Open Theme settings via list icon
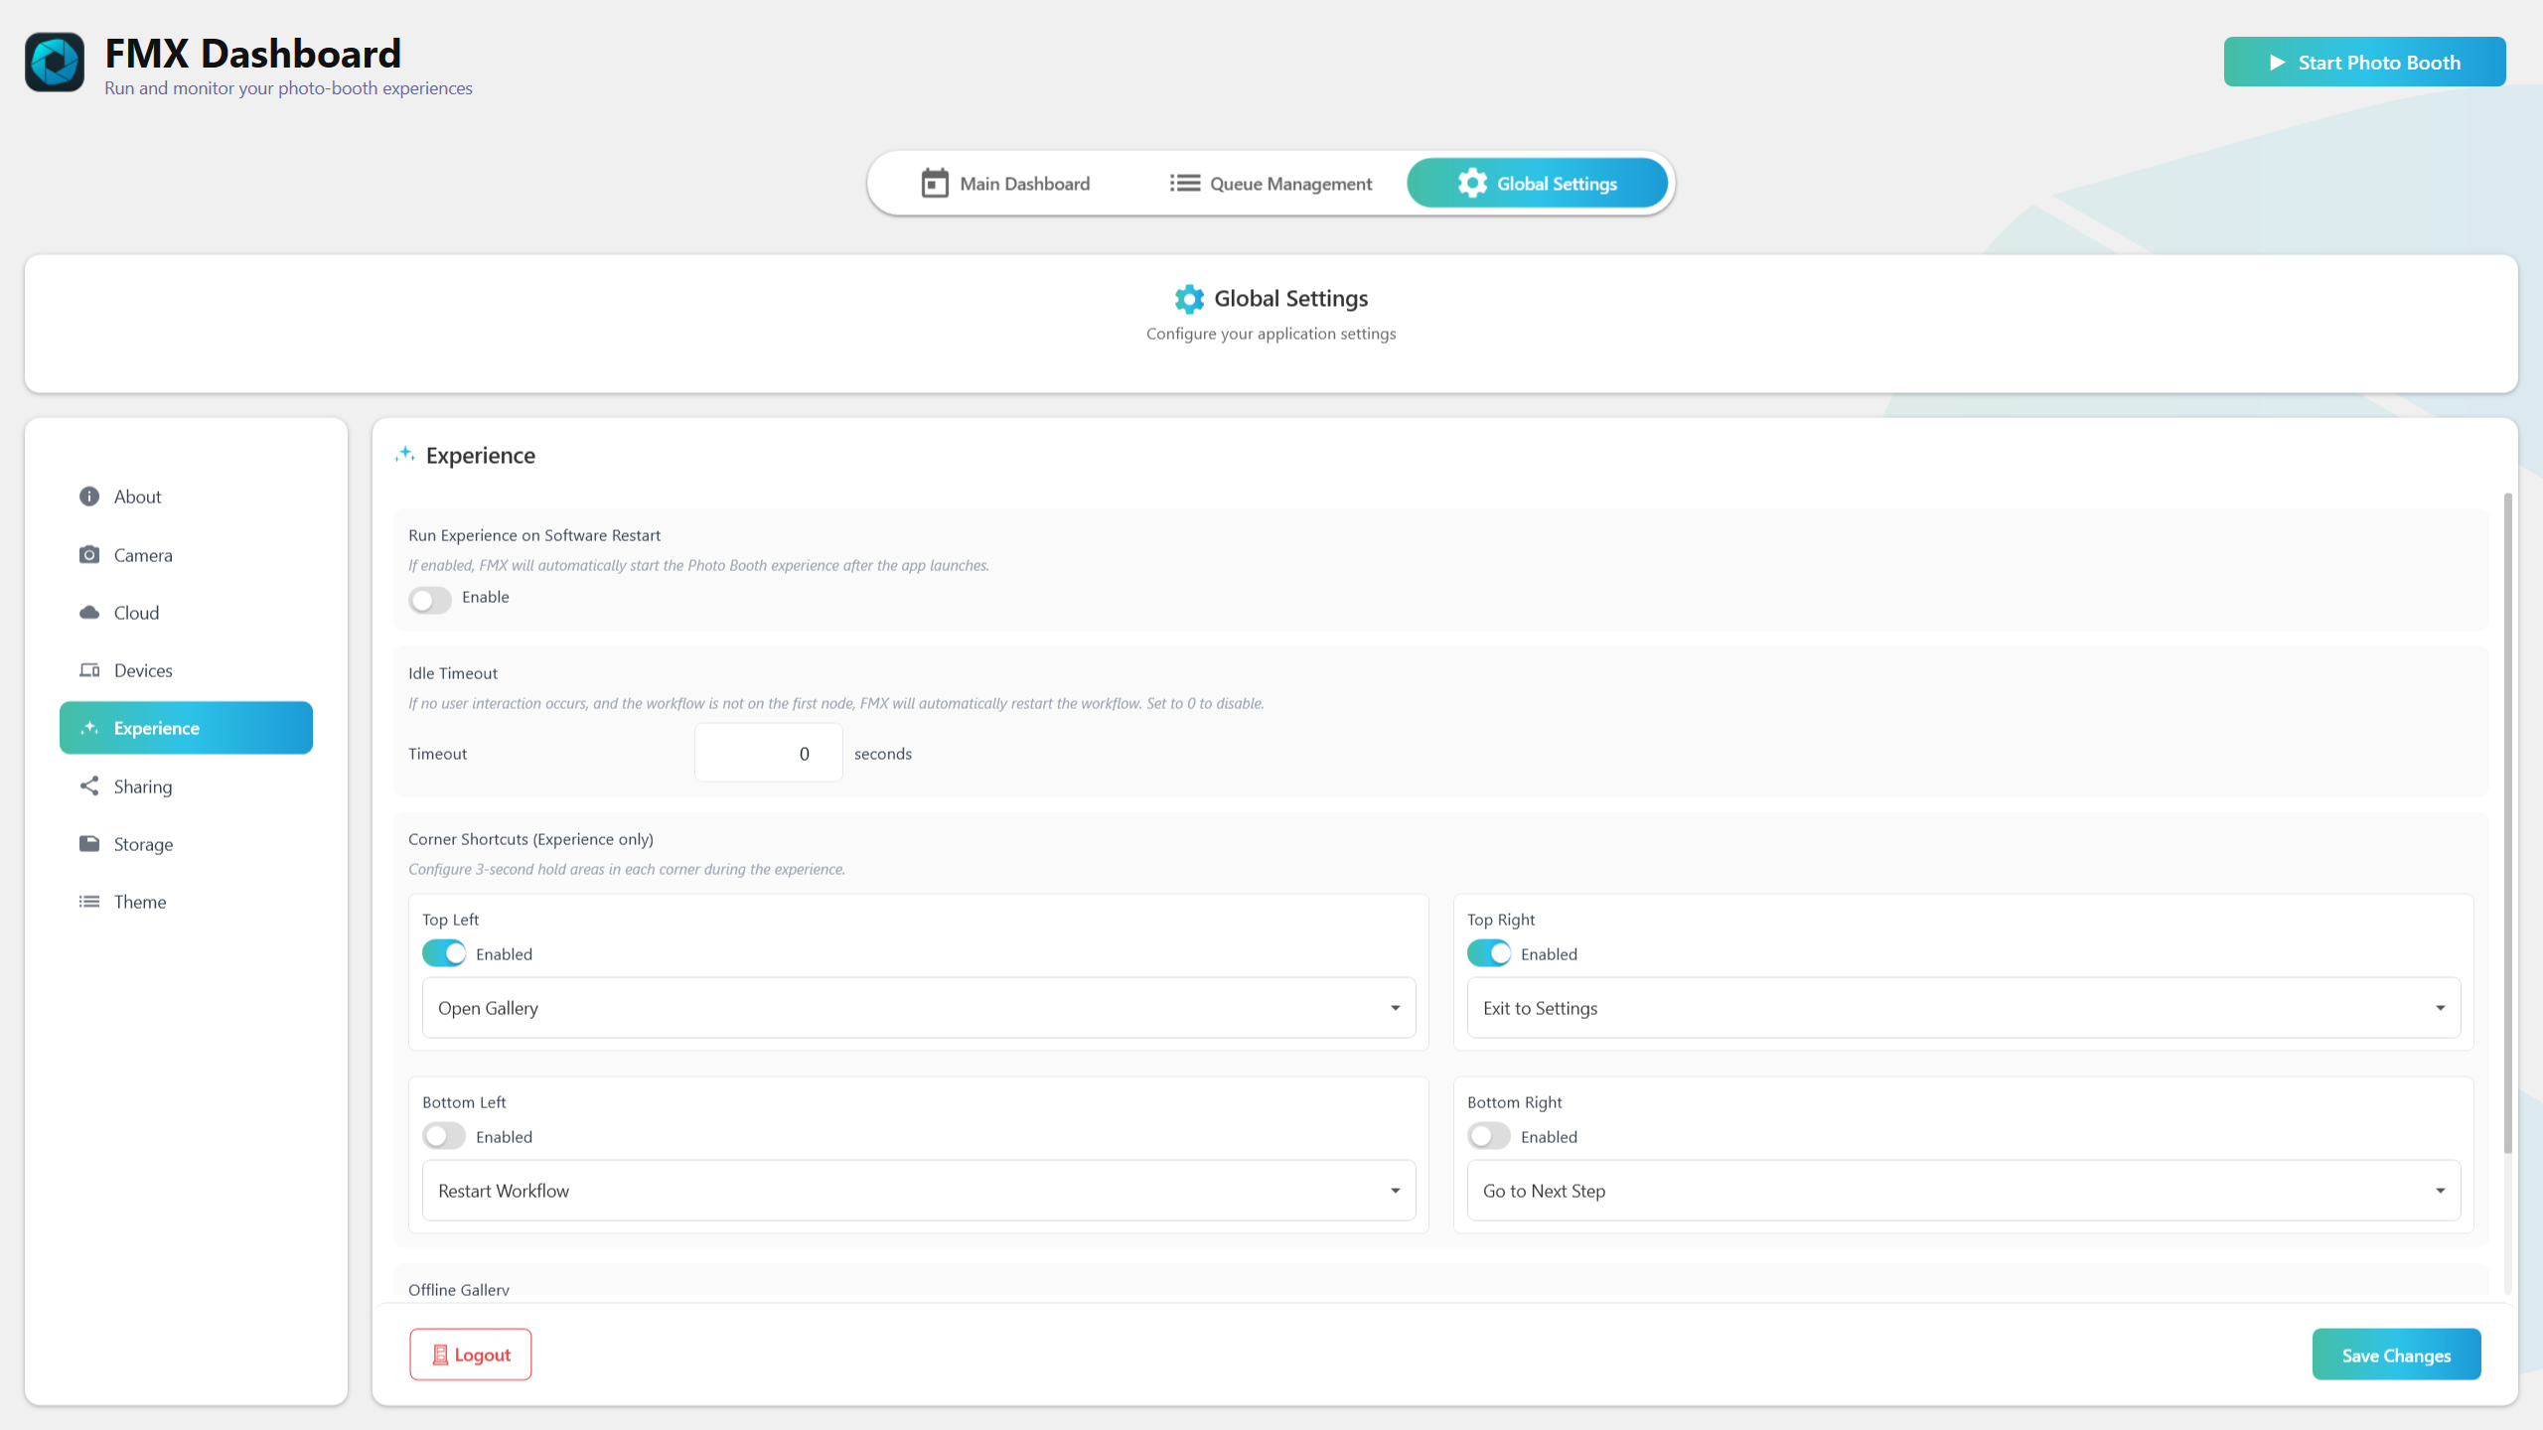The width and height of the screenshot is (2543, 1430). click(x=89, y=902)
